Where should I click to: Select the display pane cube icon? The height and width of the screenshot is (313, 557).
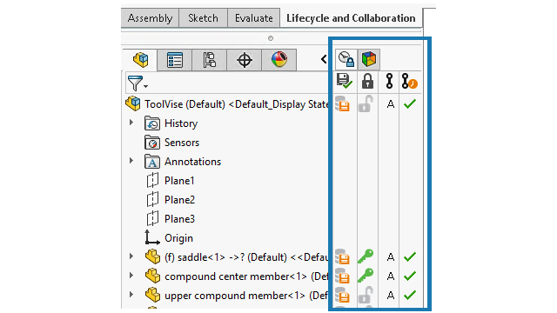[x=369, y=59]
